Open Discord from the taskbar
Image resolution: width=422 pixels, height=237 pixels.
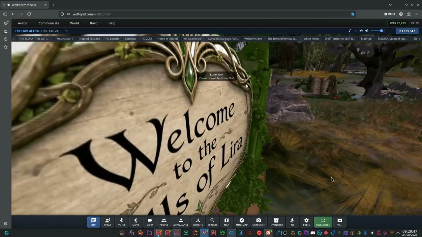coord(313,233)
